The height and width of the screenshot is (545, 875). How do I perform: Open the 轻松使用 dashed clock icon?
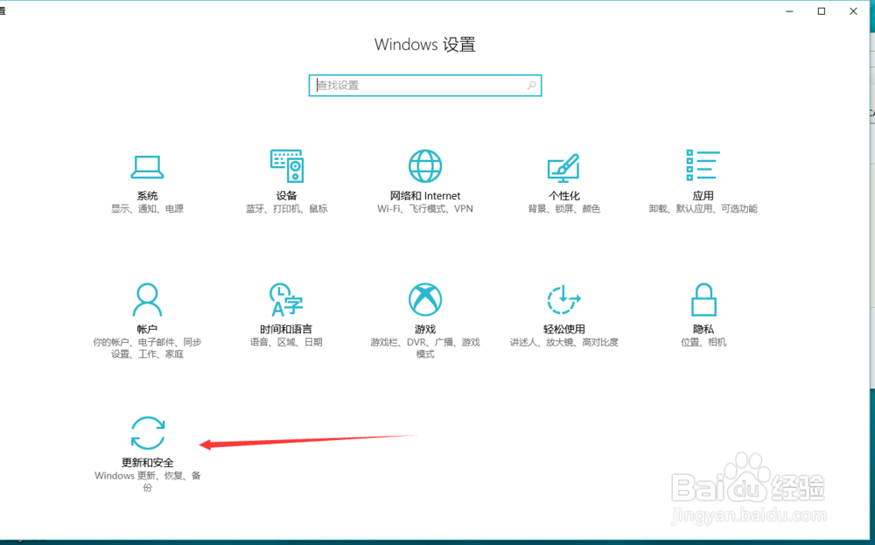point(563,299)
